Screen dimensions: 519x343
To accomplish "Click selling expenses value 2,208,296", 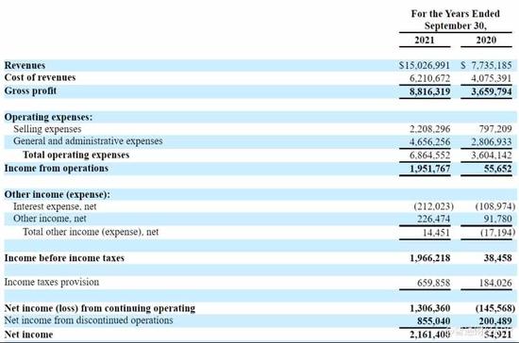I will click(x=429, y=129).
